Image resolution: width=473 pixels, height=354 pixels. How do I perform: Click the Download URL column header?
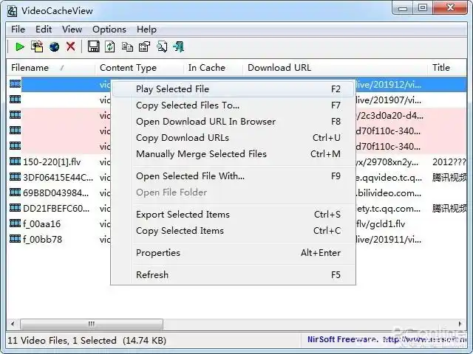click(x=279, y=68)
